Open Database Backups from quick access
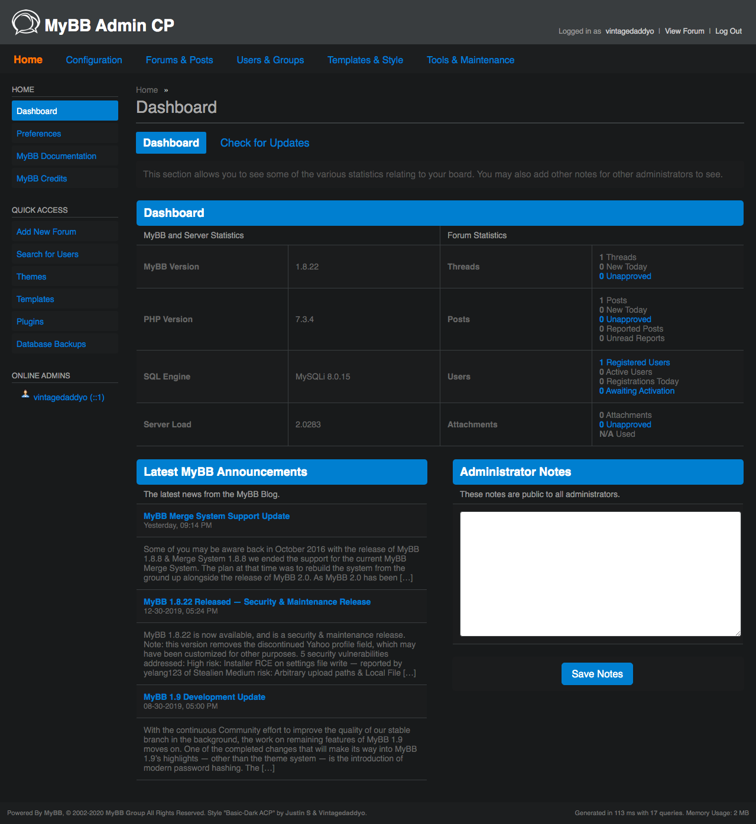This screenshot has height=824, width=756. point(51,345)
